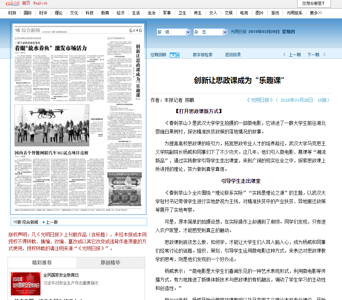The image size is (342, 300).
Task: Go to the 经济 section
Action: click(121, 13)
